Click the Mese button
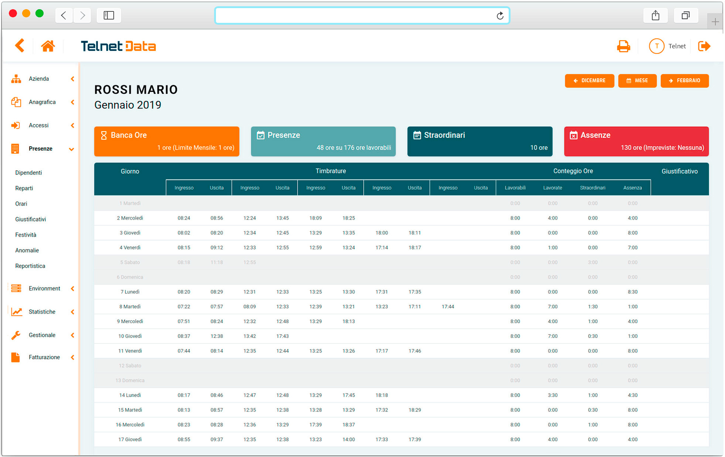 pos(638,81)
